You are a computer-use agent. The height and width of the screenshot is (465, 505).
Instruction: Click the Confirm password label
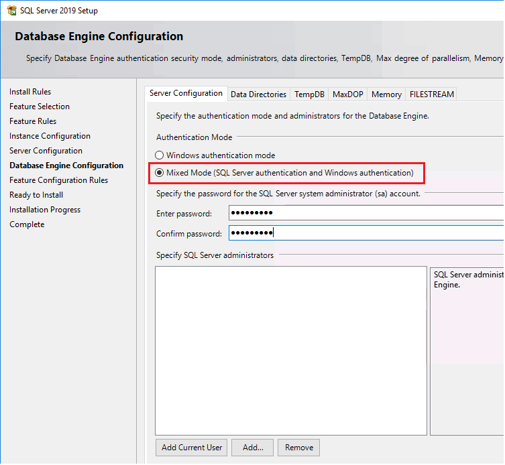pyautogui.click(x=189, y=234)
